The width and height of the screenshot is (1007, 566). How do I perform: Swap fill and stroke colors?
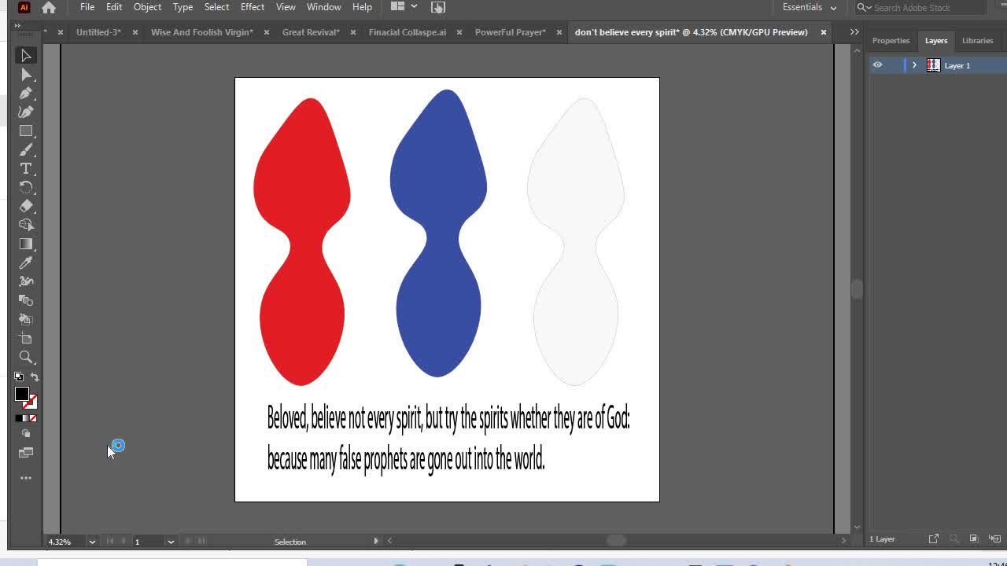(35, 377)
